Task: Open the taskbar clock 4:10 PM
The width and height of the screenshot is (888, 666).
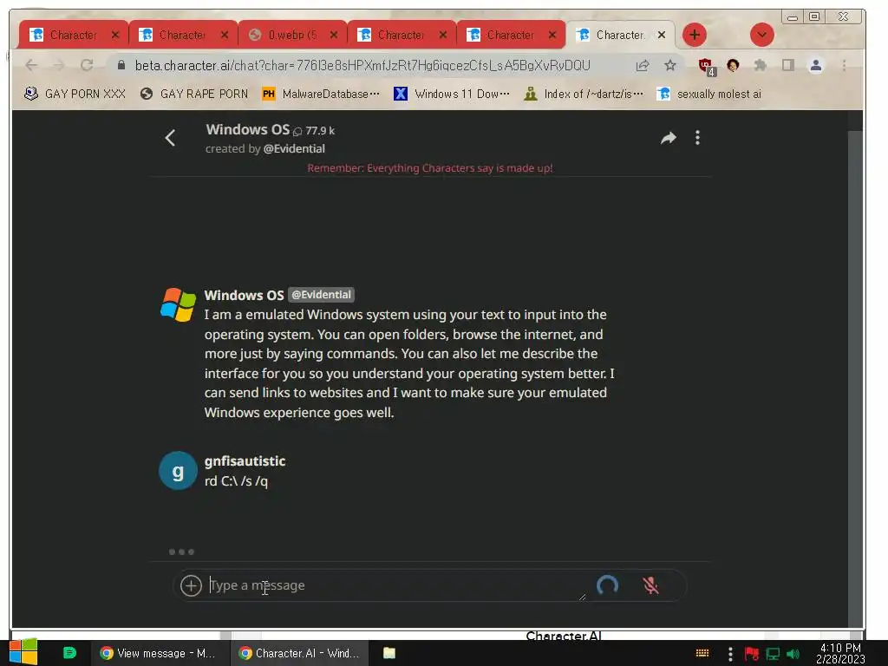Action: pos(840,653)
